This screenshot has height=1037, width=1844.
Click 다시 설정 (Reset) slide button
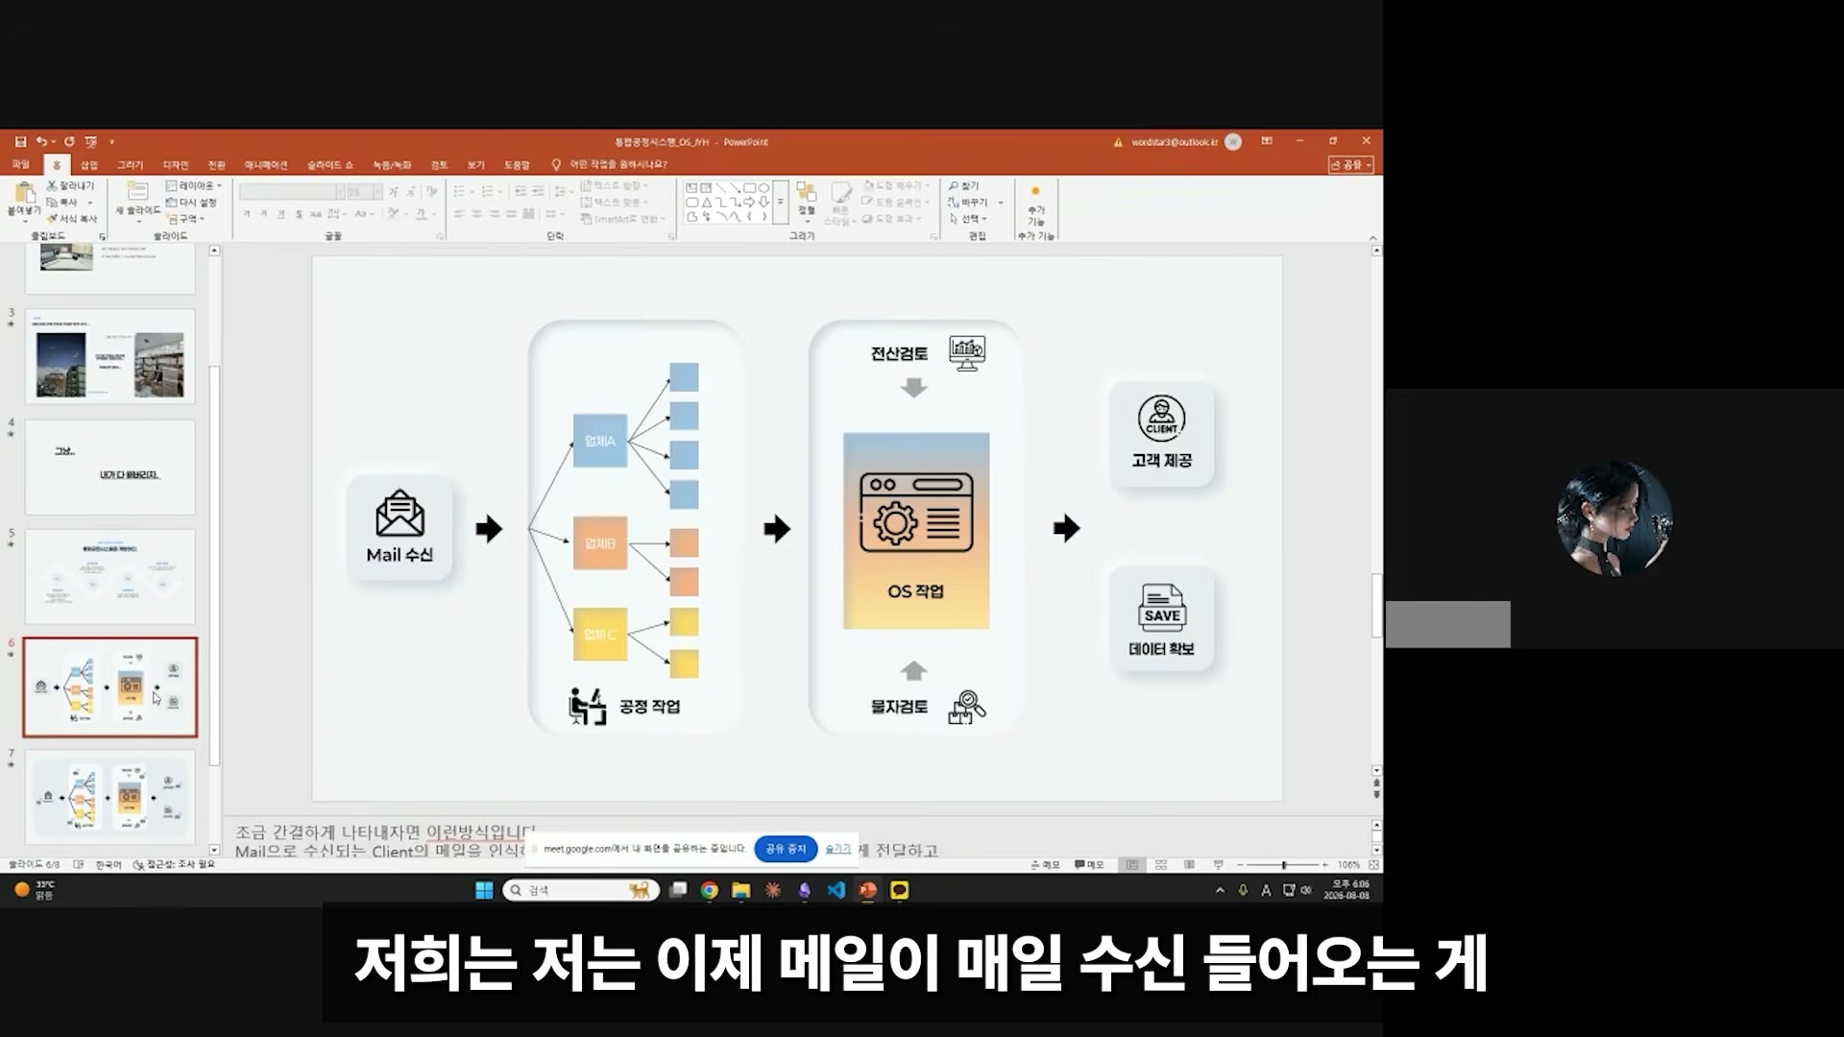coord(192,203)
